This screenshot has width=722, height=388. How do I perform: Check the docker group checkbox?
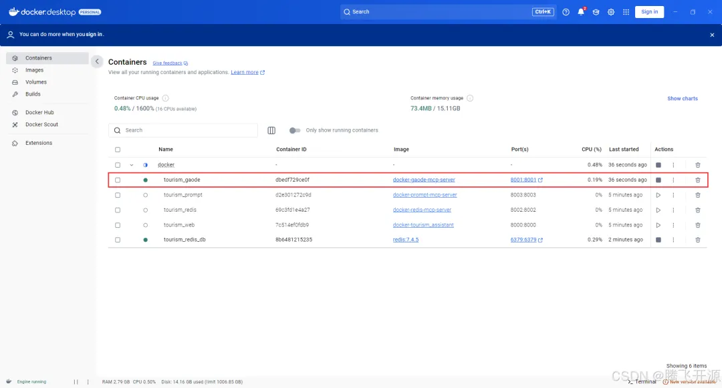coord(118,165)
